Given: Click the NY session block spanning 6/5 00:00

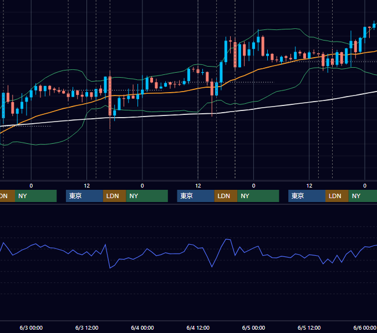Looking at the screenshot, I should (x=258, y=196).
